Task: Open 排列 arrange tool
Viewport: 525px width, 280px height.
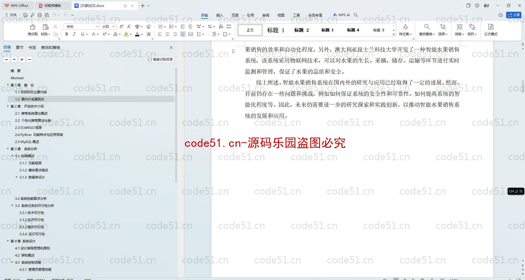Action: pyautogui.click(x=472, y=30)
